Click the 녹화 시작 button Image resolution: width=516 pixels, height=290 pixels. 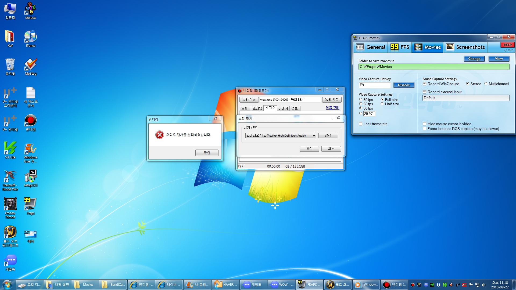(332, 100)
